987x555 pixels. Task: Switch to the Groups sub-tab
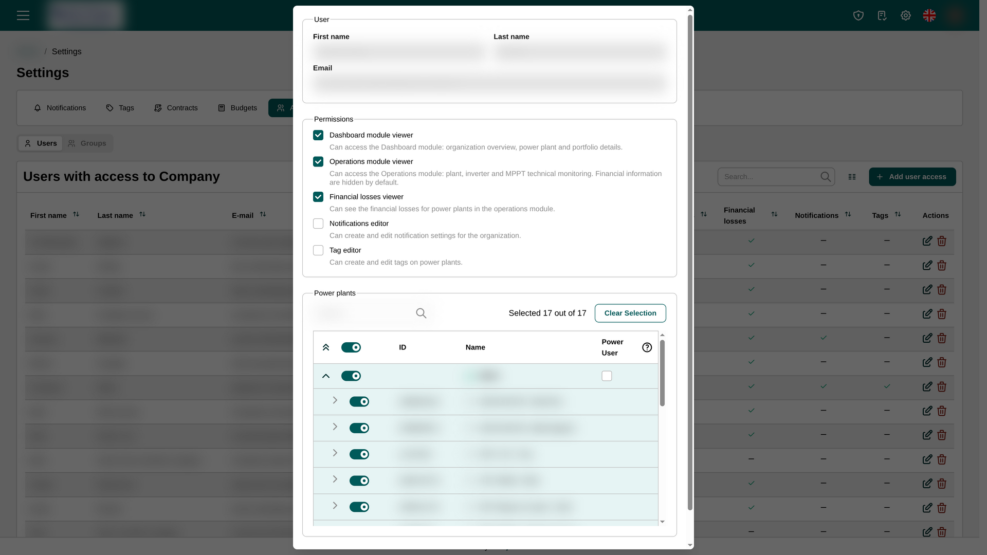[x=87, y=143]
